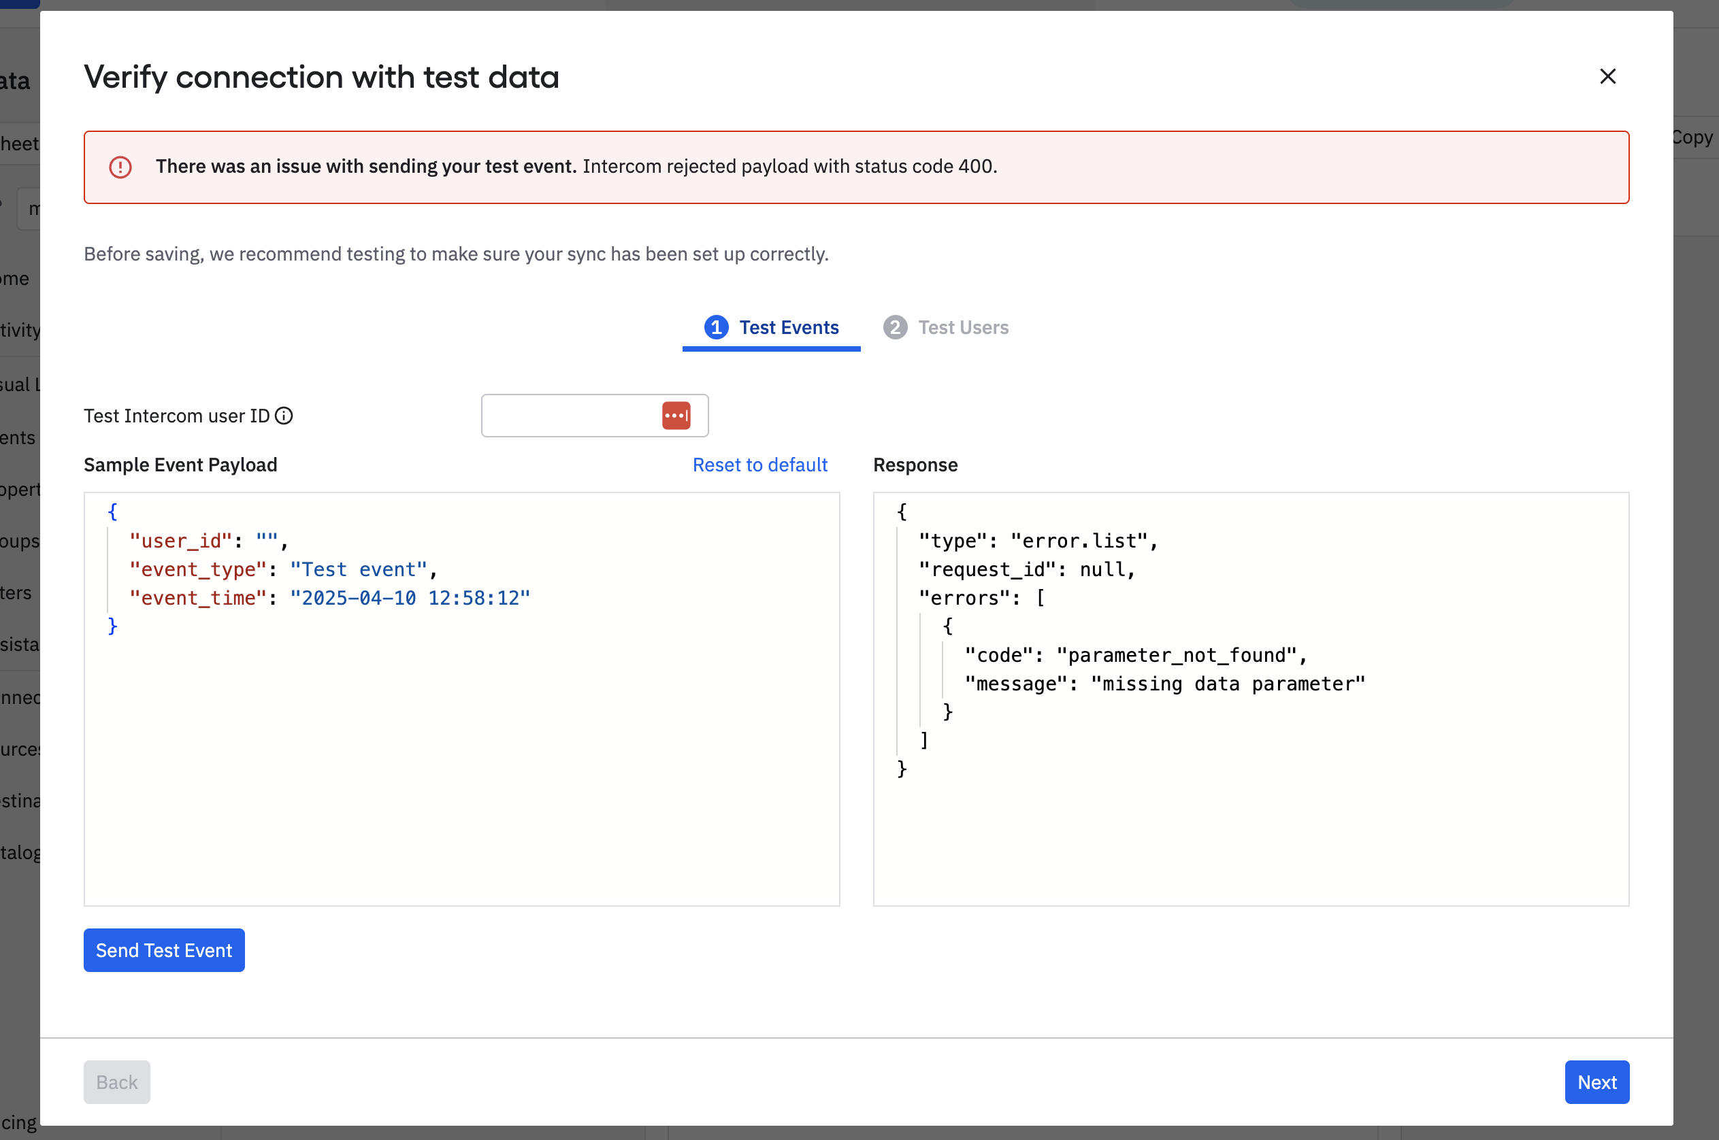Click the step 1 number badge
The height and width of the screenshot is (1140, 1719).
tap(716, 328)
